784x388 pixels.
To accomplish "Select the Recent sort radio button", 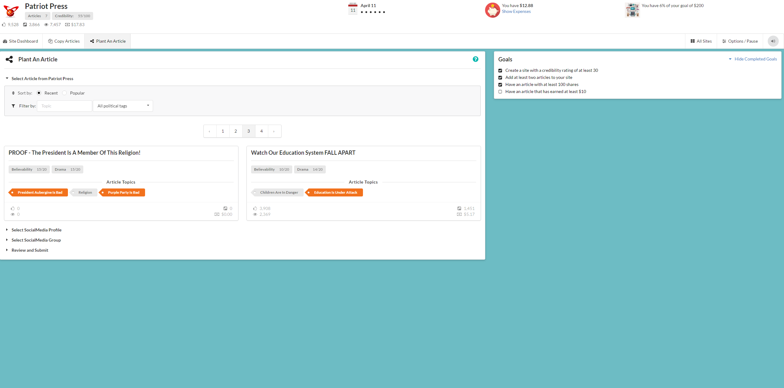I will click(39, 93).
